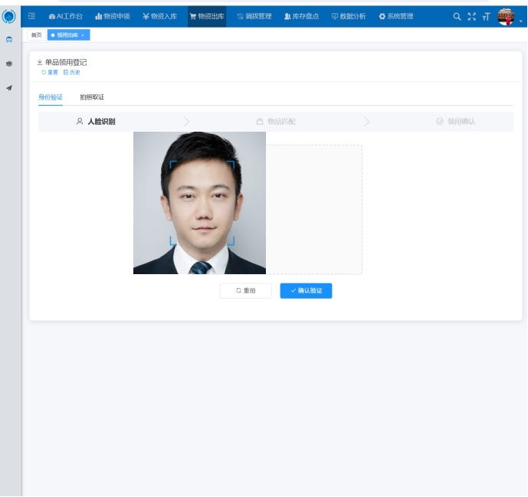Click the 物品匹配 step
The height and width of the screenshot is (497, 528).
(276, 122)
